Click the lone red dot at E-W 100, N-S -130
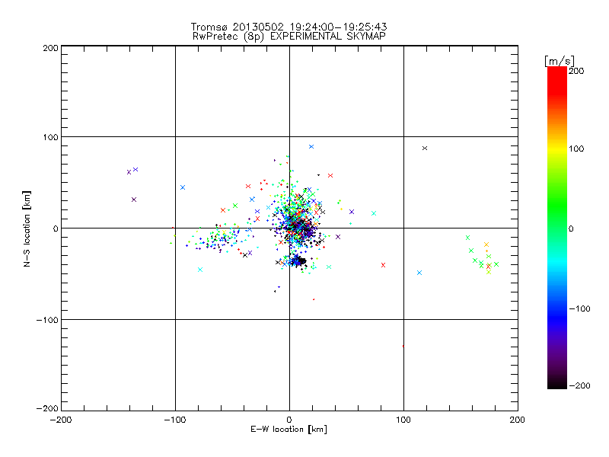This screenshot has width=609, height=457. 403,346
